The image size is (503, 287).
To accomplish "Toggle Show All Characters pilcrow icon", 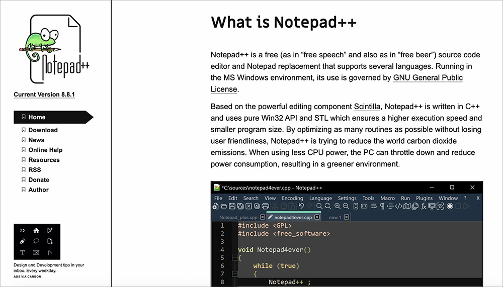I will pos(382,206).
